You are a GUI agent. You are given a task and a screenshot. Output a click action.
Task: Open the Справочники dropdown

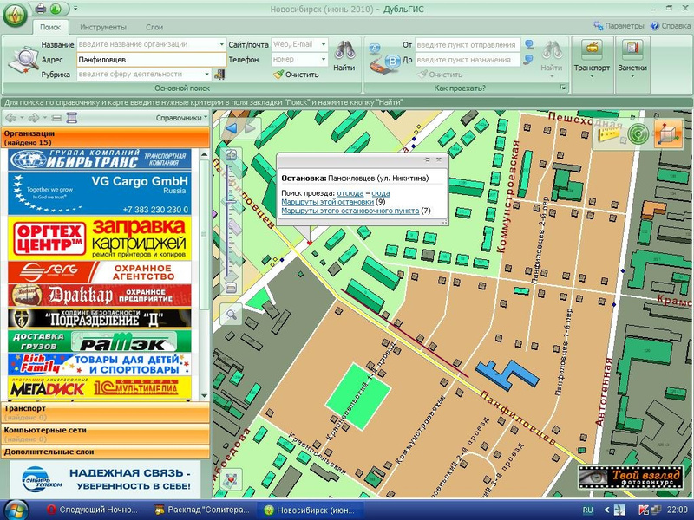[x=181, y=118]
